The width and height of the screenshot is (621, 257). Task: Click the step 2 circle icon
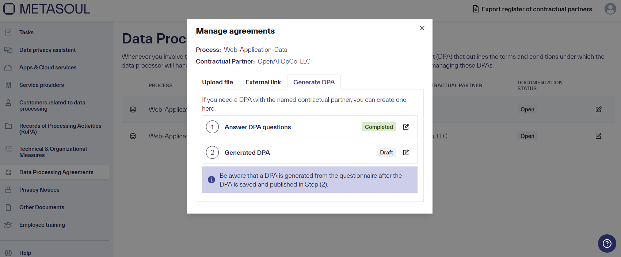pos(212,152)
